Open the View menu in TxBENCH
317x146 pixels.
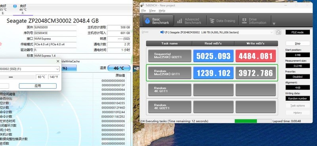coord(152,11)
